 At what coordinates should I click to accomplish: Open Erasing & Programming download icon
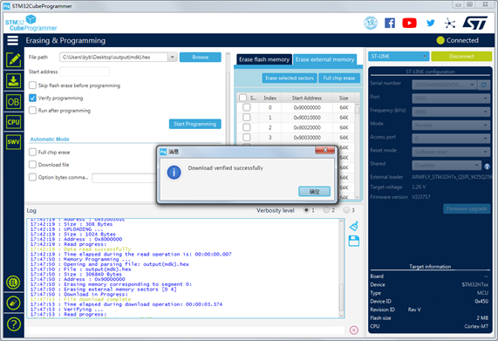click(x=13, y=81)
